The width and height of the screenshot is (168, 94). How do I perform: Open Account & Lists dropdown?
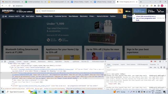tap(139, 11)
